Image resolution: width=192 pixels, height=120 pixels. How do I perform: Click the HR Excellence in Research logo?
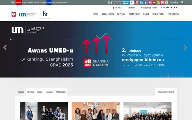click(x=45, y=15)
